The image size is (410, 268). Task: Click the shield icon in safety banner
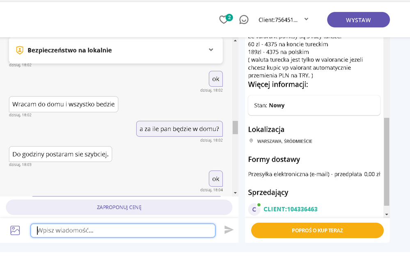tap(19, 50)
